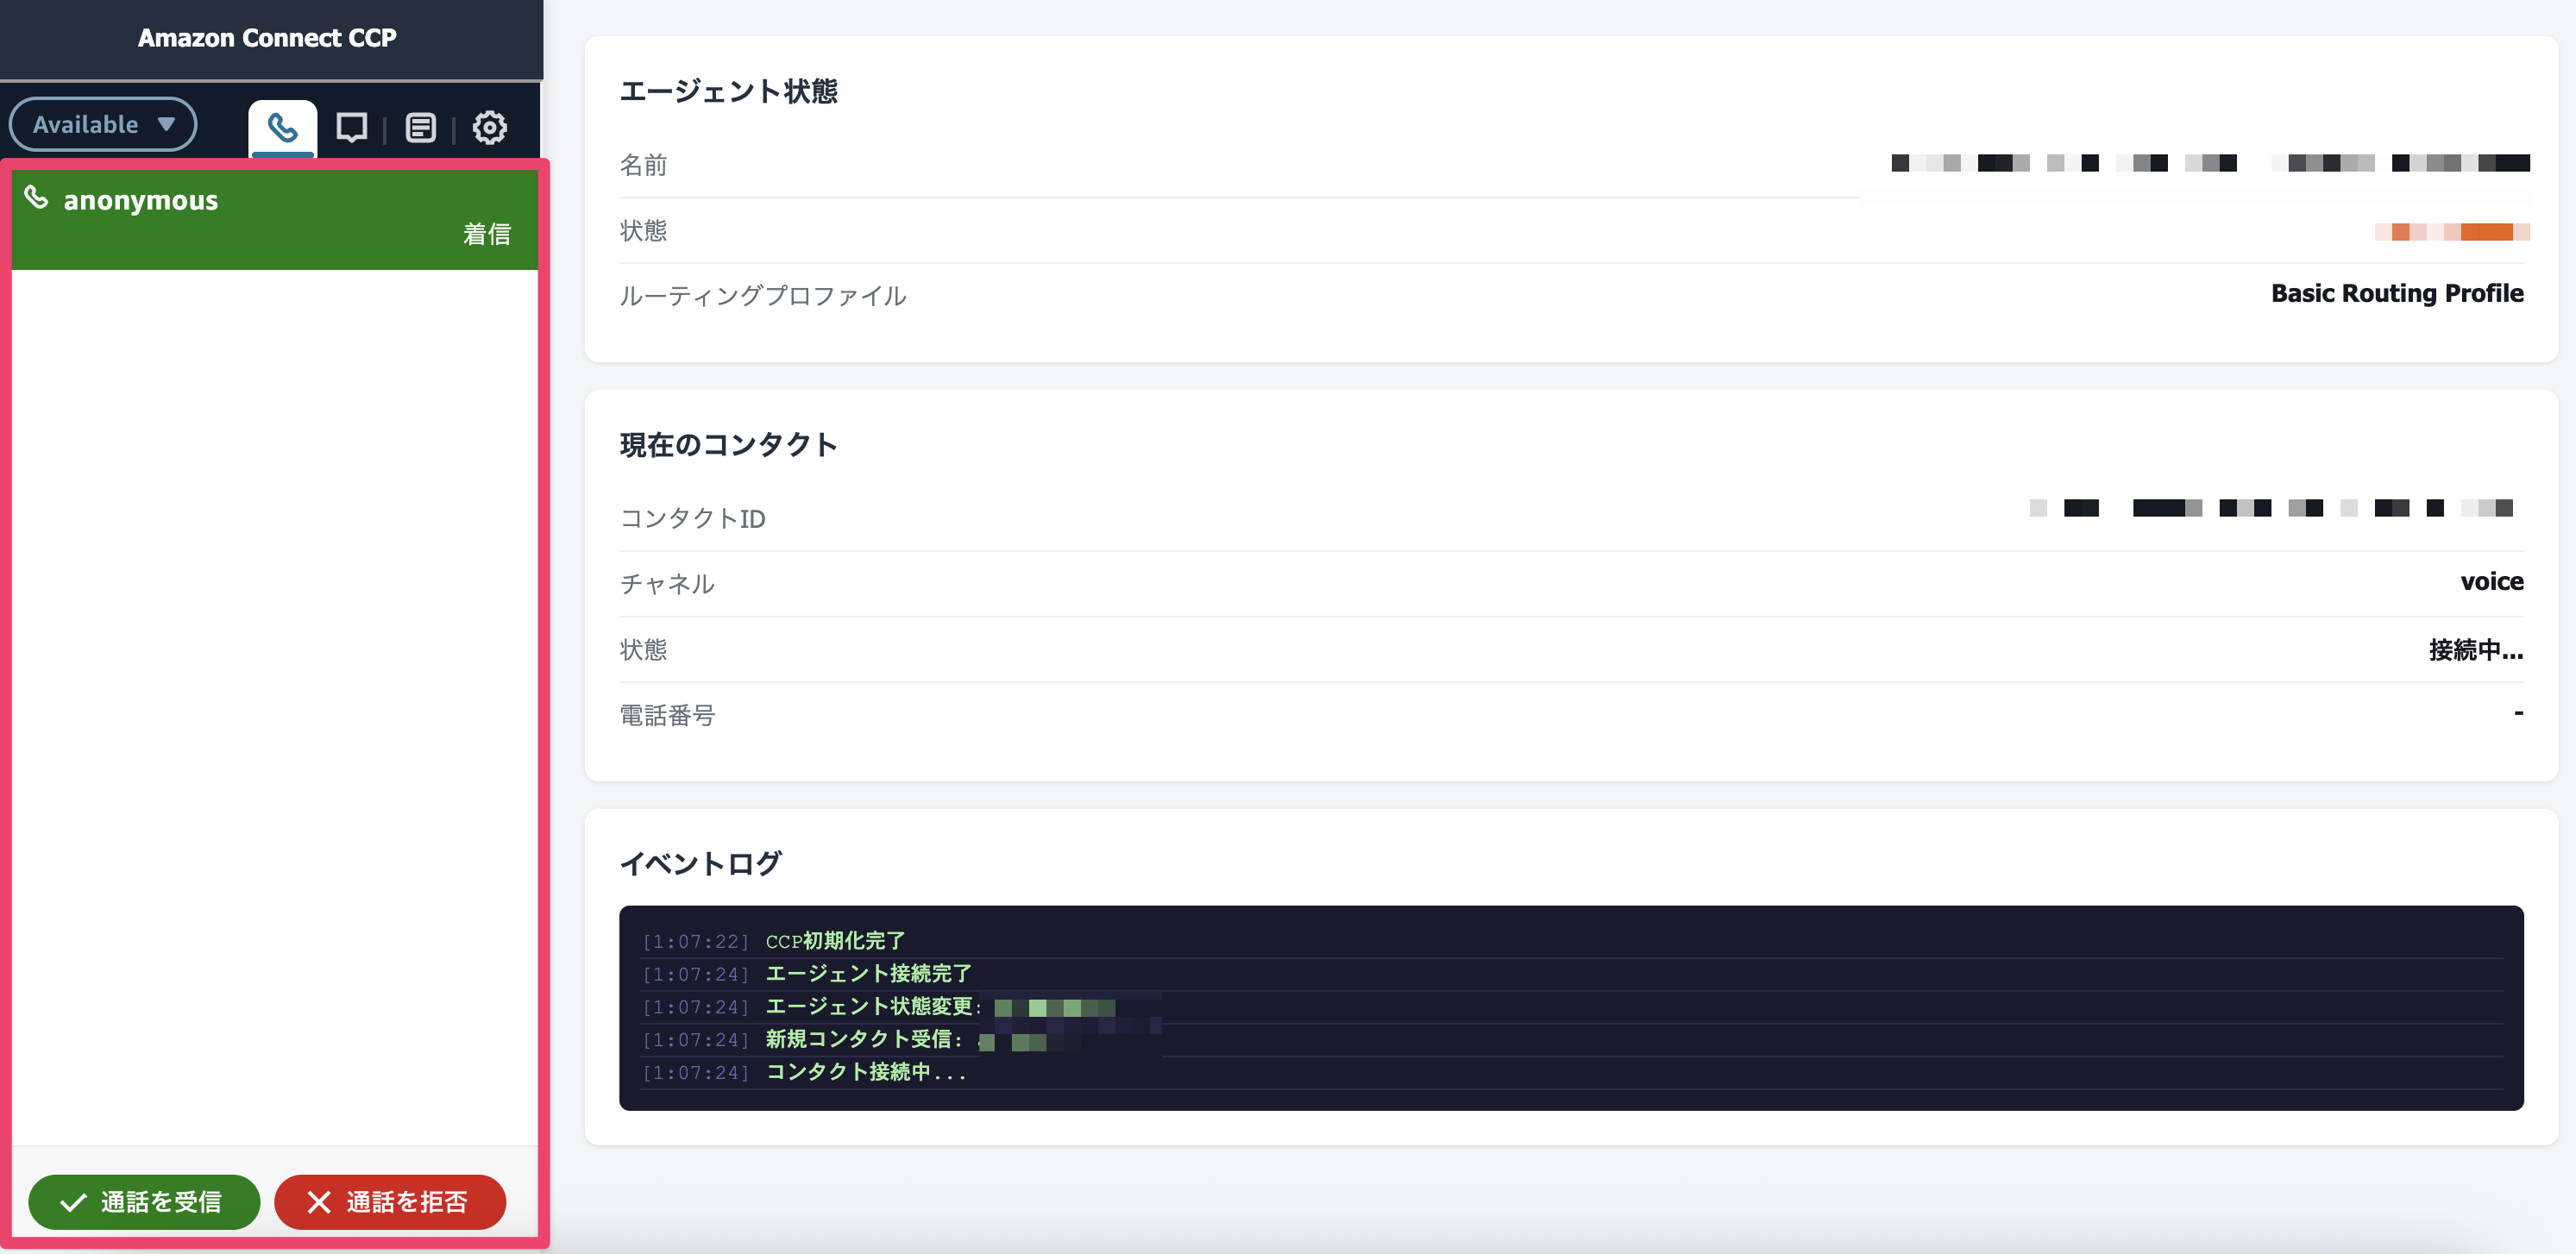The width and height of the screenshot is (2576, 1254).
Task: Reject the call with 通話を拒否
Action: (389, 1202)
